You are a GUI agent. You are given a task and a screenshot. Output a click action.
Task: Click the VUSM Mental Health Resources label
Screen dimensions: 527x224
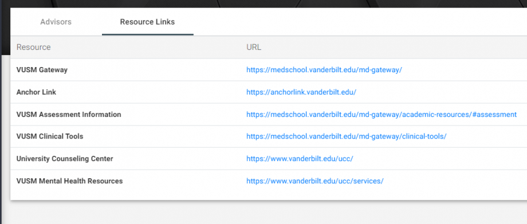pos(69,181)
